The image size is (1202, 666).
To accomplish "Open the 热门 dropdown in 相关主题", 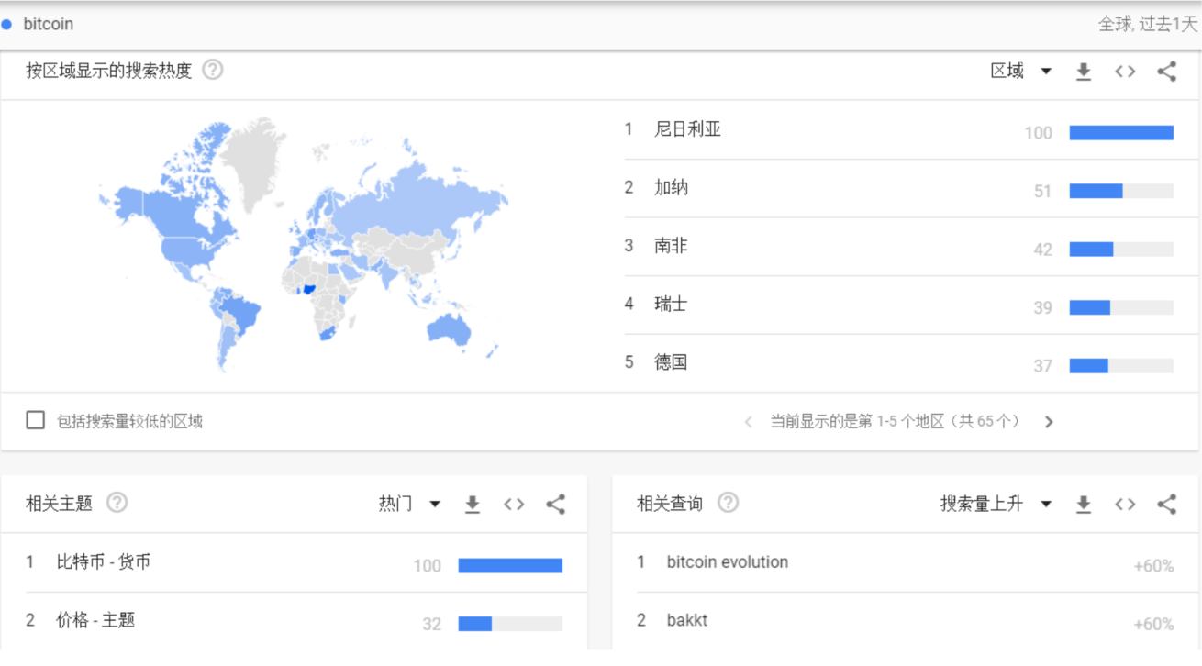I will 409,504.
